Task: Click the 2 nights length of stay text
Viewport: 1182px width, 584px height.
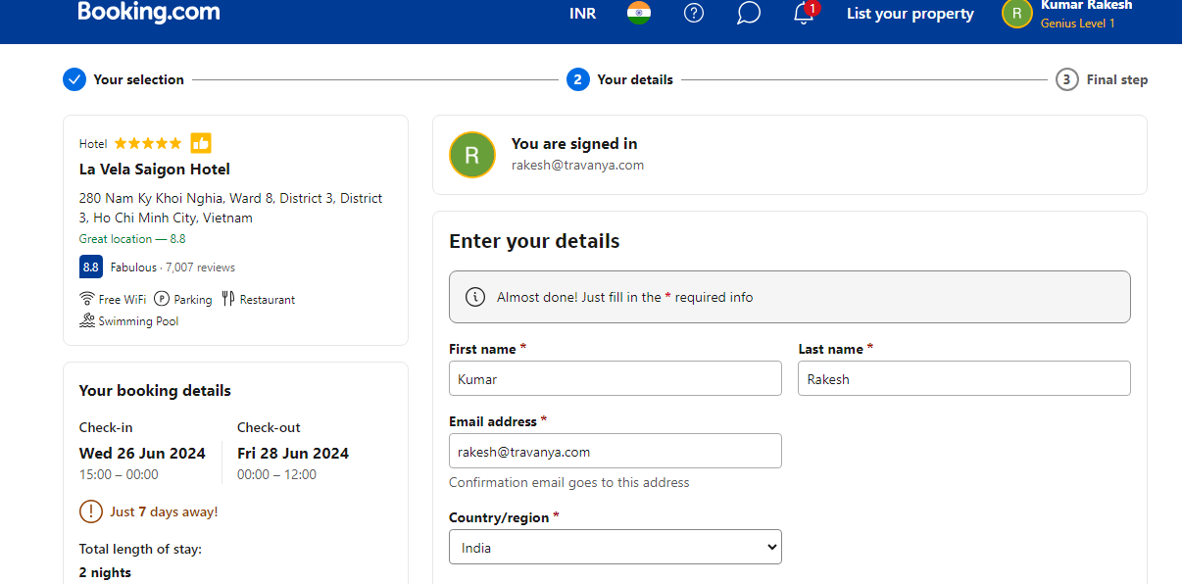Action: pos(105,572)
